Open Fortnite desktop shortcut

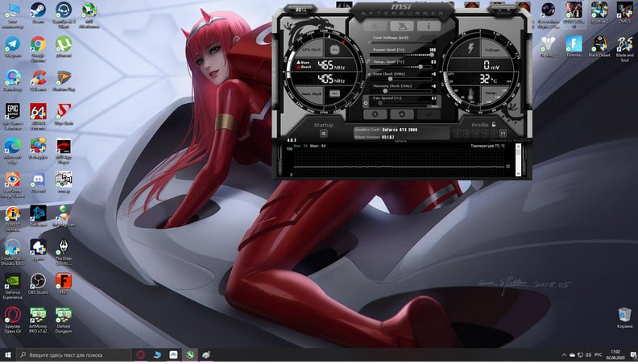tap(574, 47)
